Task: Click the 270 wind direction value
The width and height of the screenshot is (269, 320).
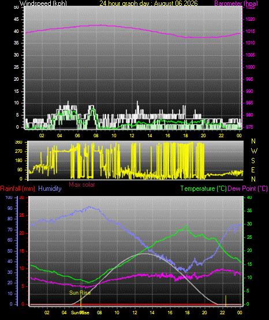Action: click(19, 152)
